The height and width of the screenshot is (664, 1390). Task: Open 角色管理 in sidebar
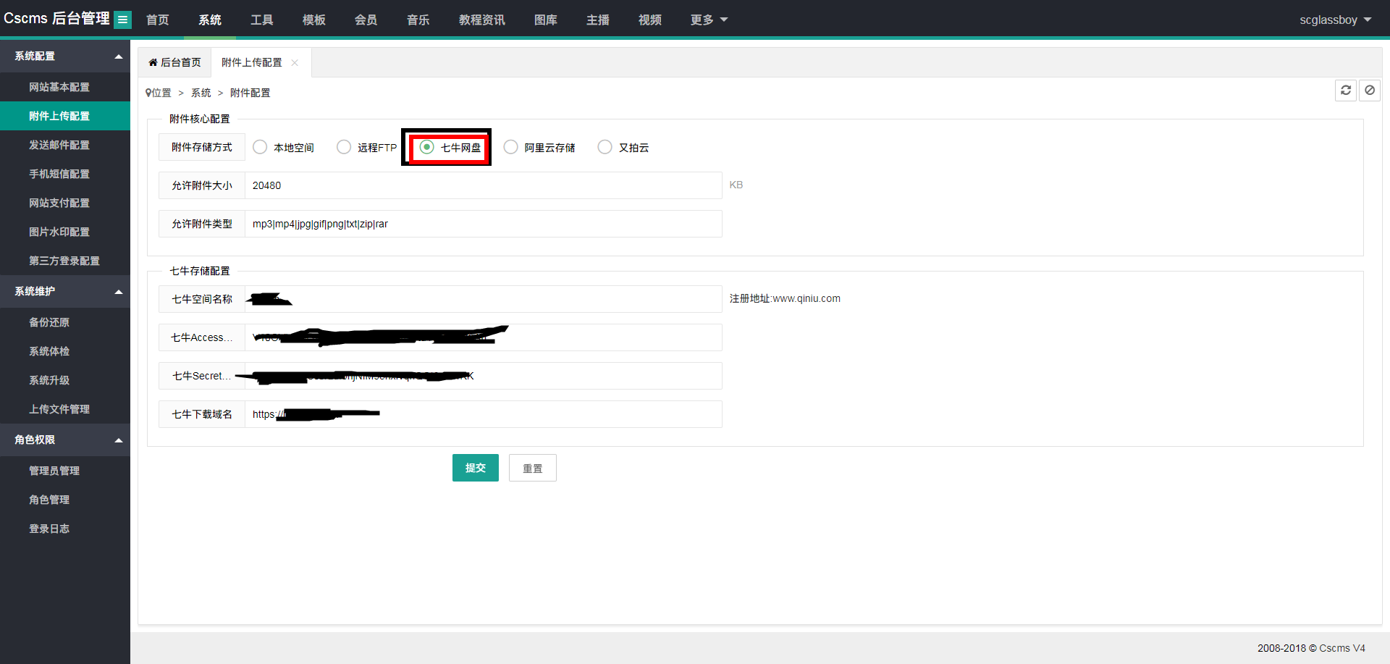point(65,500)
